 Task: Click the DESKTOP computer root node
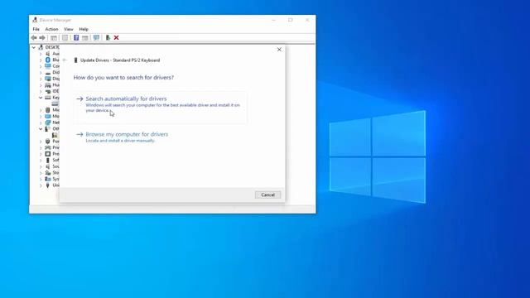tap(49, 47)
